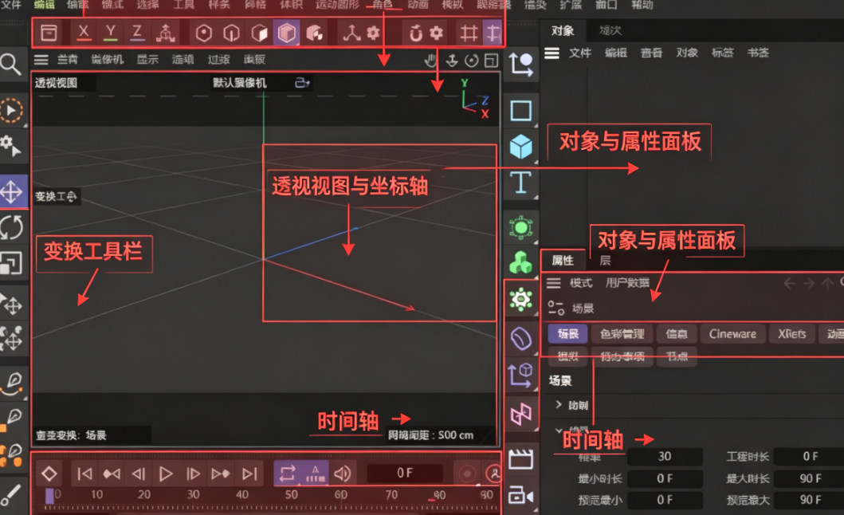Toggle the Z axis lock
Image resolution: width=844 pixels, height=515 pixels.
tap(137, 33)
